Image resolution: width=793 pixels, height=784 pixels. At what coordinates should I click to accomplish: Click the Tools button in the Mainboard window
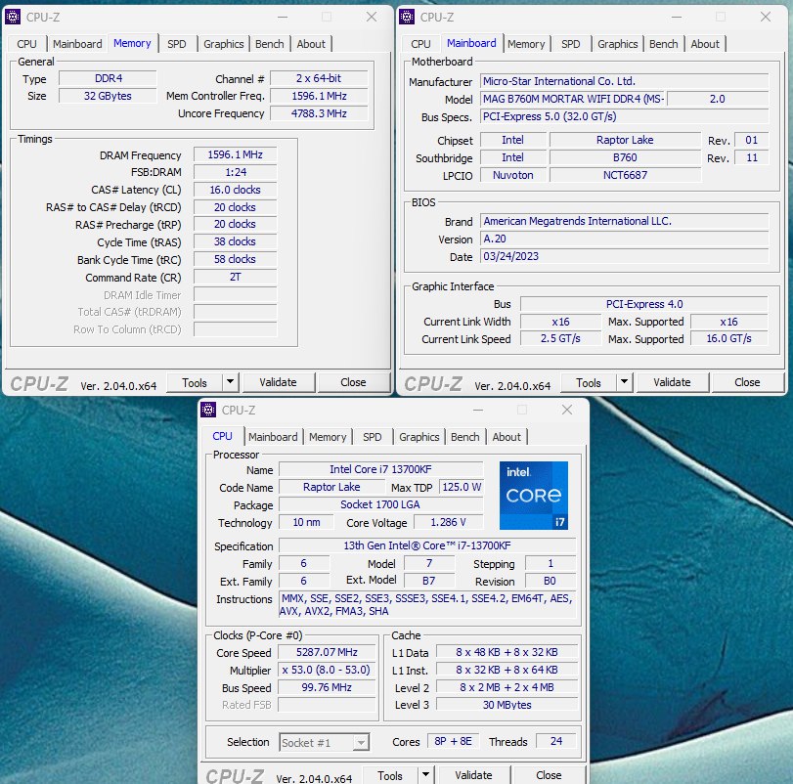(589, 382)
